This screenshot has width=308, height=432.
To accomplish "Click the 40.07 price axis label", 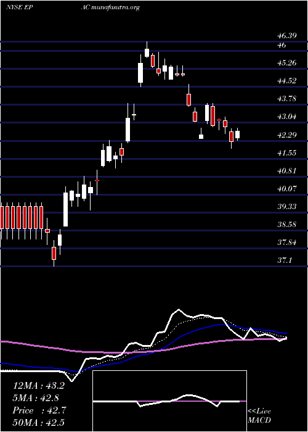I will (x=287, y=189).
